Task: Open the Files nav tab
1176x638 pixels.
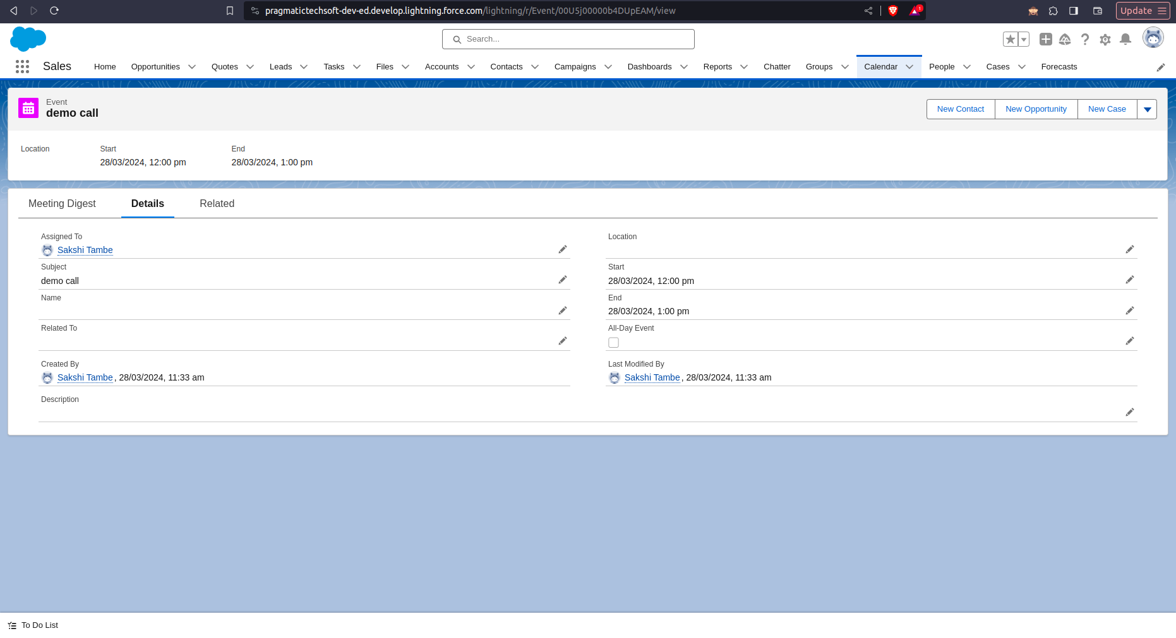Action: tap(385, 67)
